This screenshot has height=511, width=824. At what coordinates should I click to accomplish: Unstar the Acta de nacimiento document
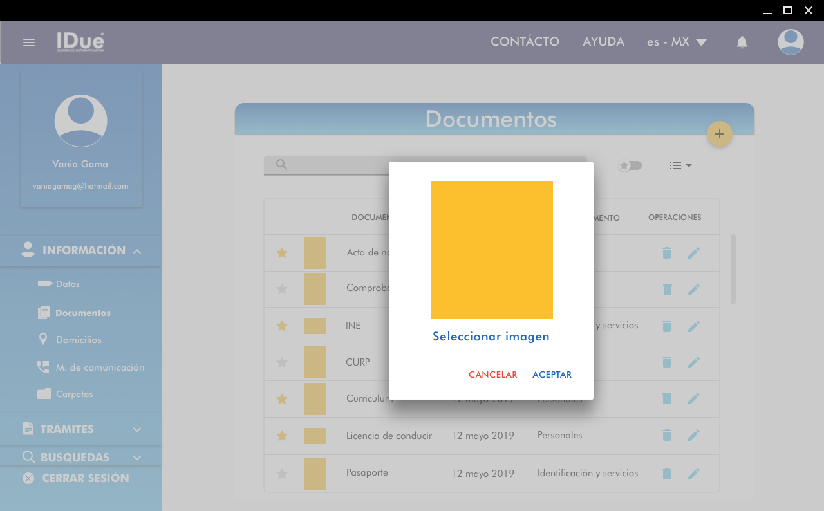point(281,253)
